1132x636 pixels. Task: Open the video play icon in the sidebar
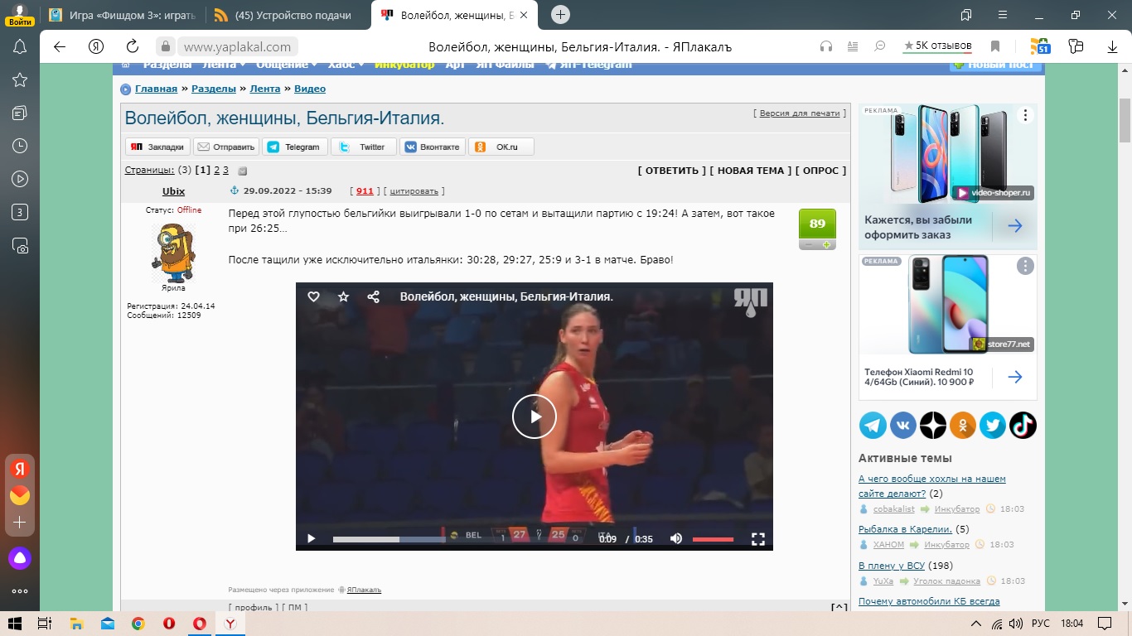20,179
